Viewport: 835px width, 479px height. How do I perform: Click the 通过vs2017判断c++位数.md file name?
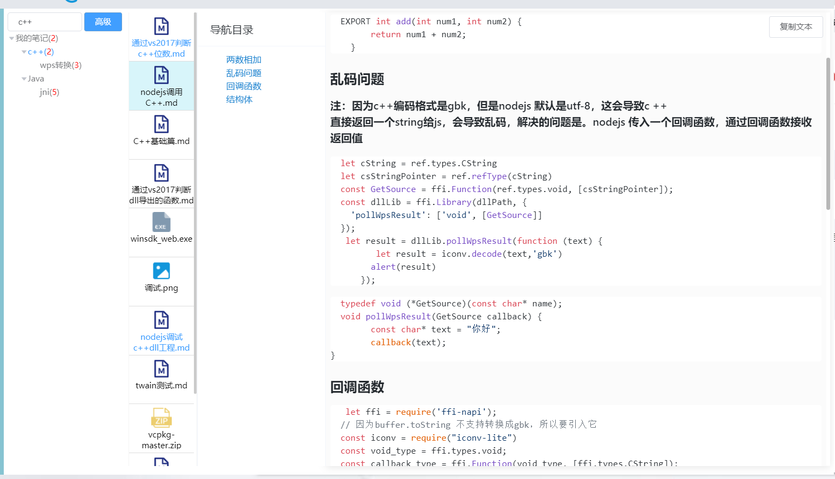point(161,48)
